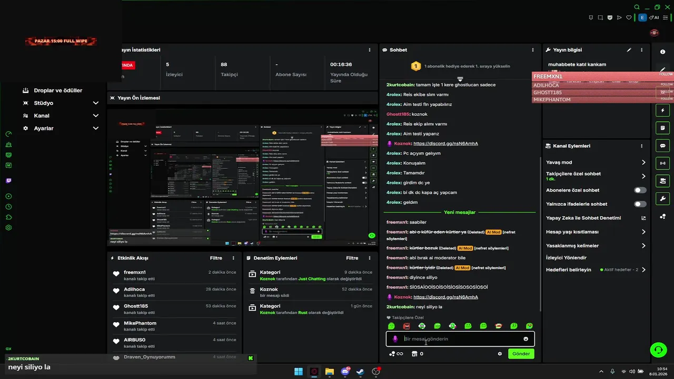The height and width of the screenshot is (379, 674).
Task: Open three-dot menu of Yayın bilgisi panel
Action: tap(642, 50)
